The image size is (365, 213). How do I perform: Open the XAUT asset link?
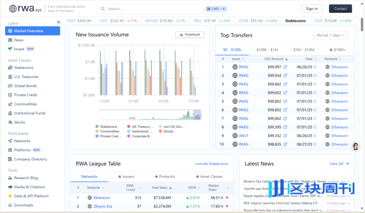pos(244,136)
